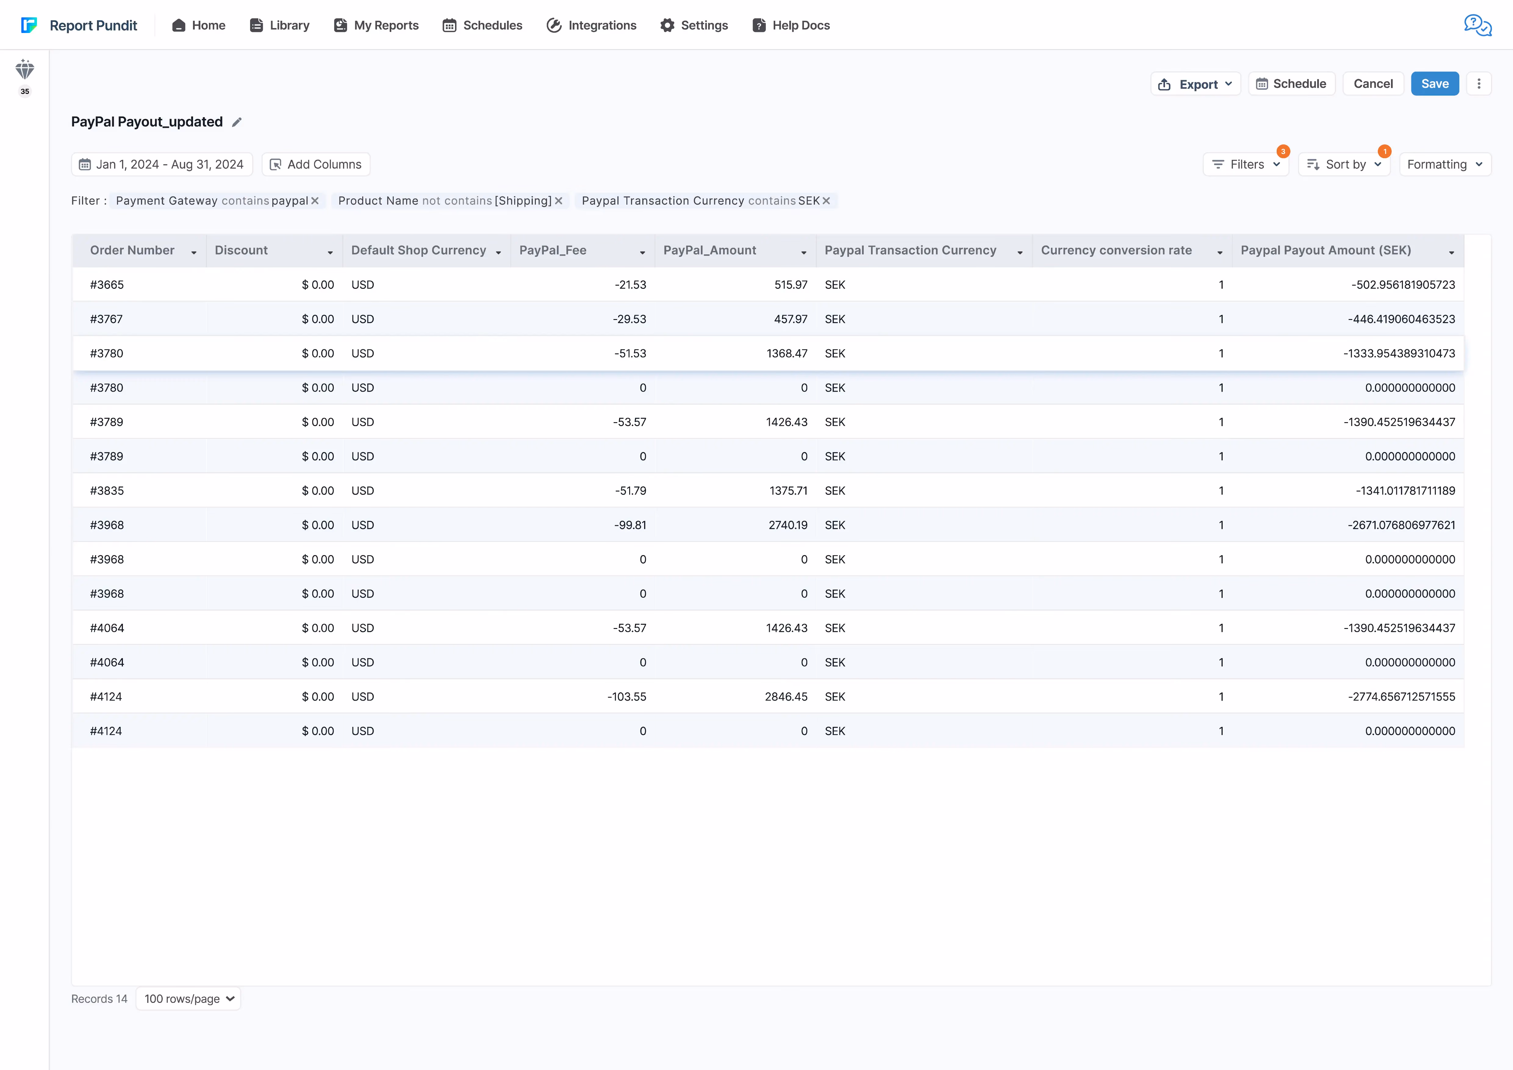The image size is (1513, 1070).
Task: Expand the Sort by dropdown
Action: 1344,164
